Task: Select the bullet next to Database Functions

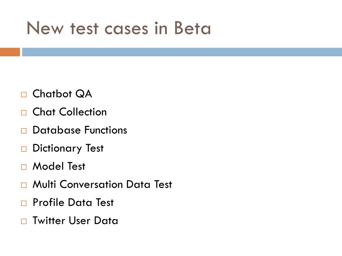Action: (x=24, y=131)
